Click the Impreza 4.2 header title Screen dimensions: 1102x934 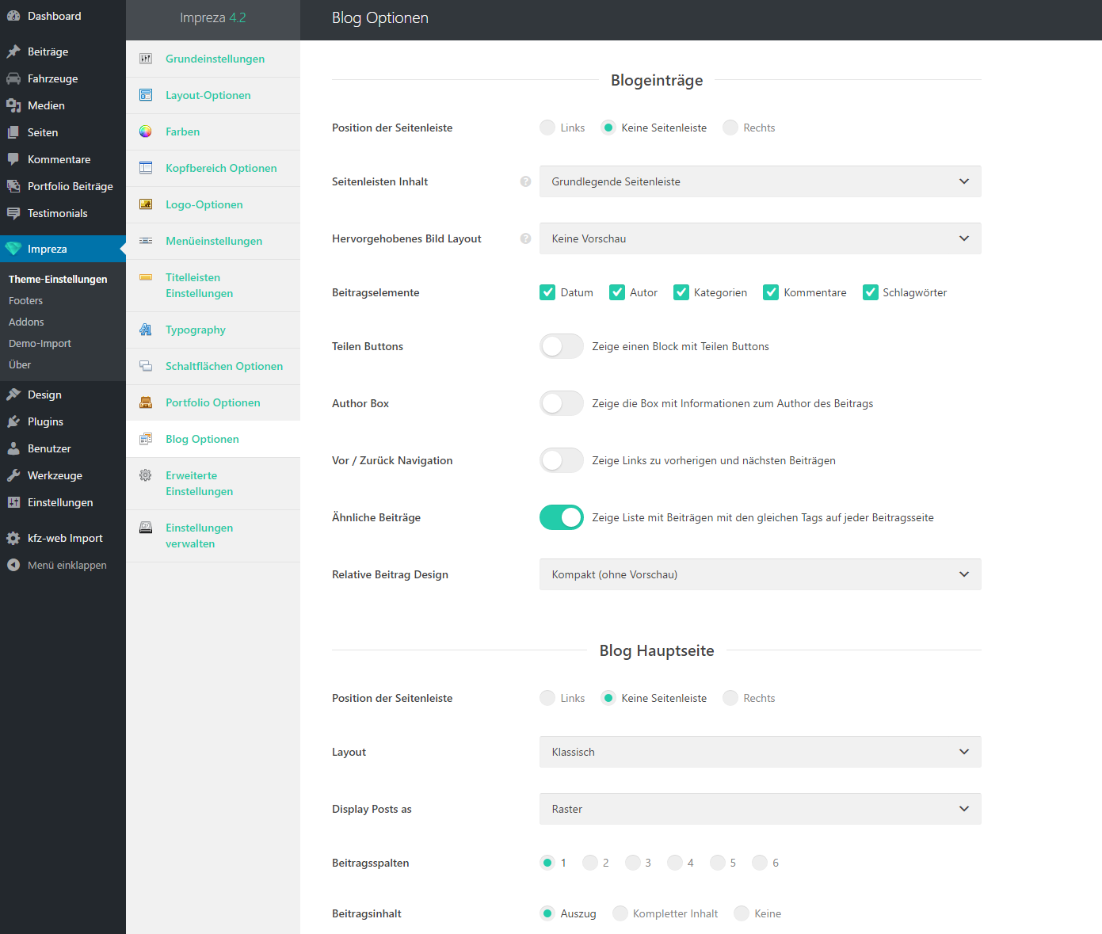coord(213,17)
